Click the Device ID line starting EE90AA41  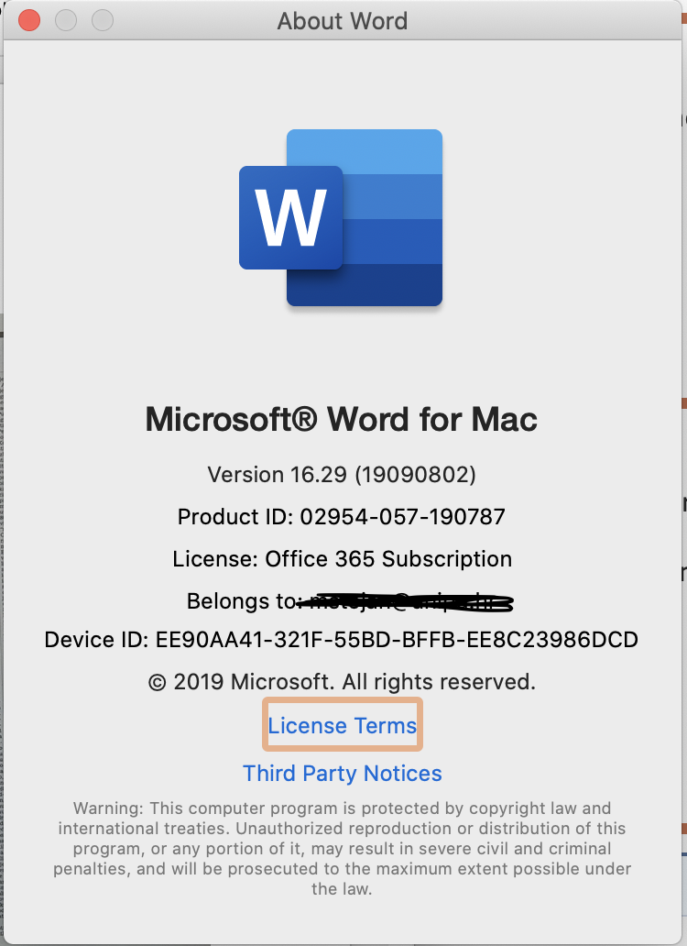tap(341, 640)
